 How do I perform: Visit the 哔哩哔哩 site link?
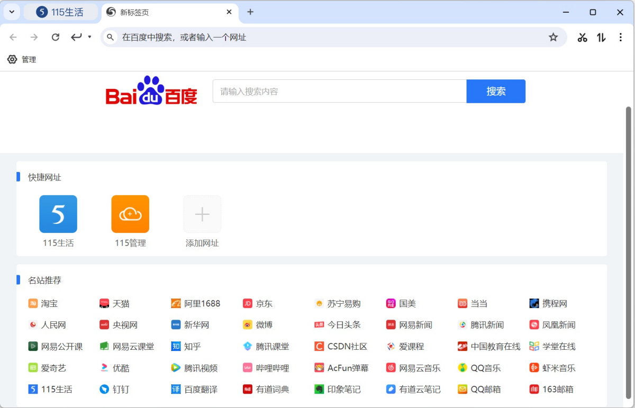tap(272, 368)
